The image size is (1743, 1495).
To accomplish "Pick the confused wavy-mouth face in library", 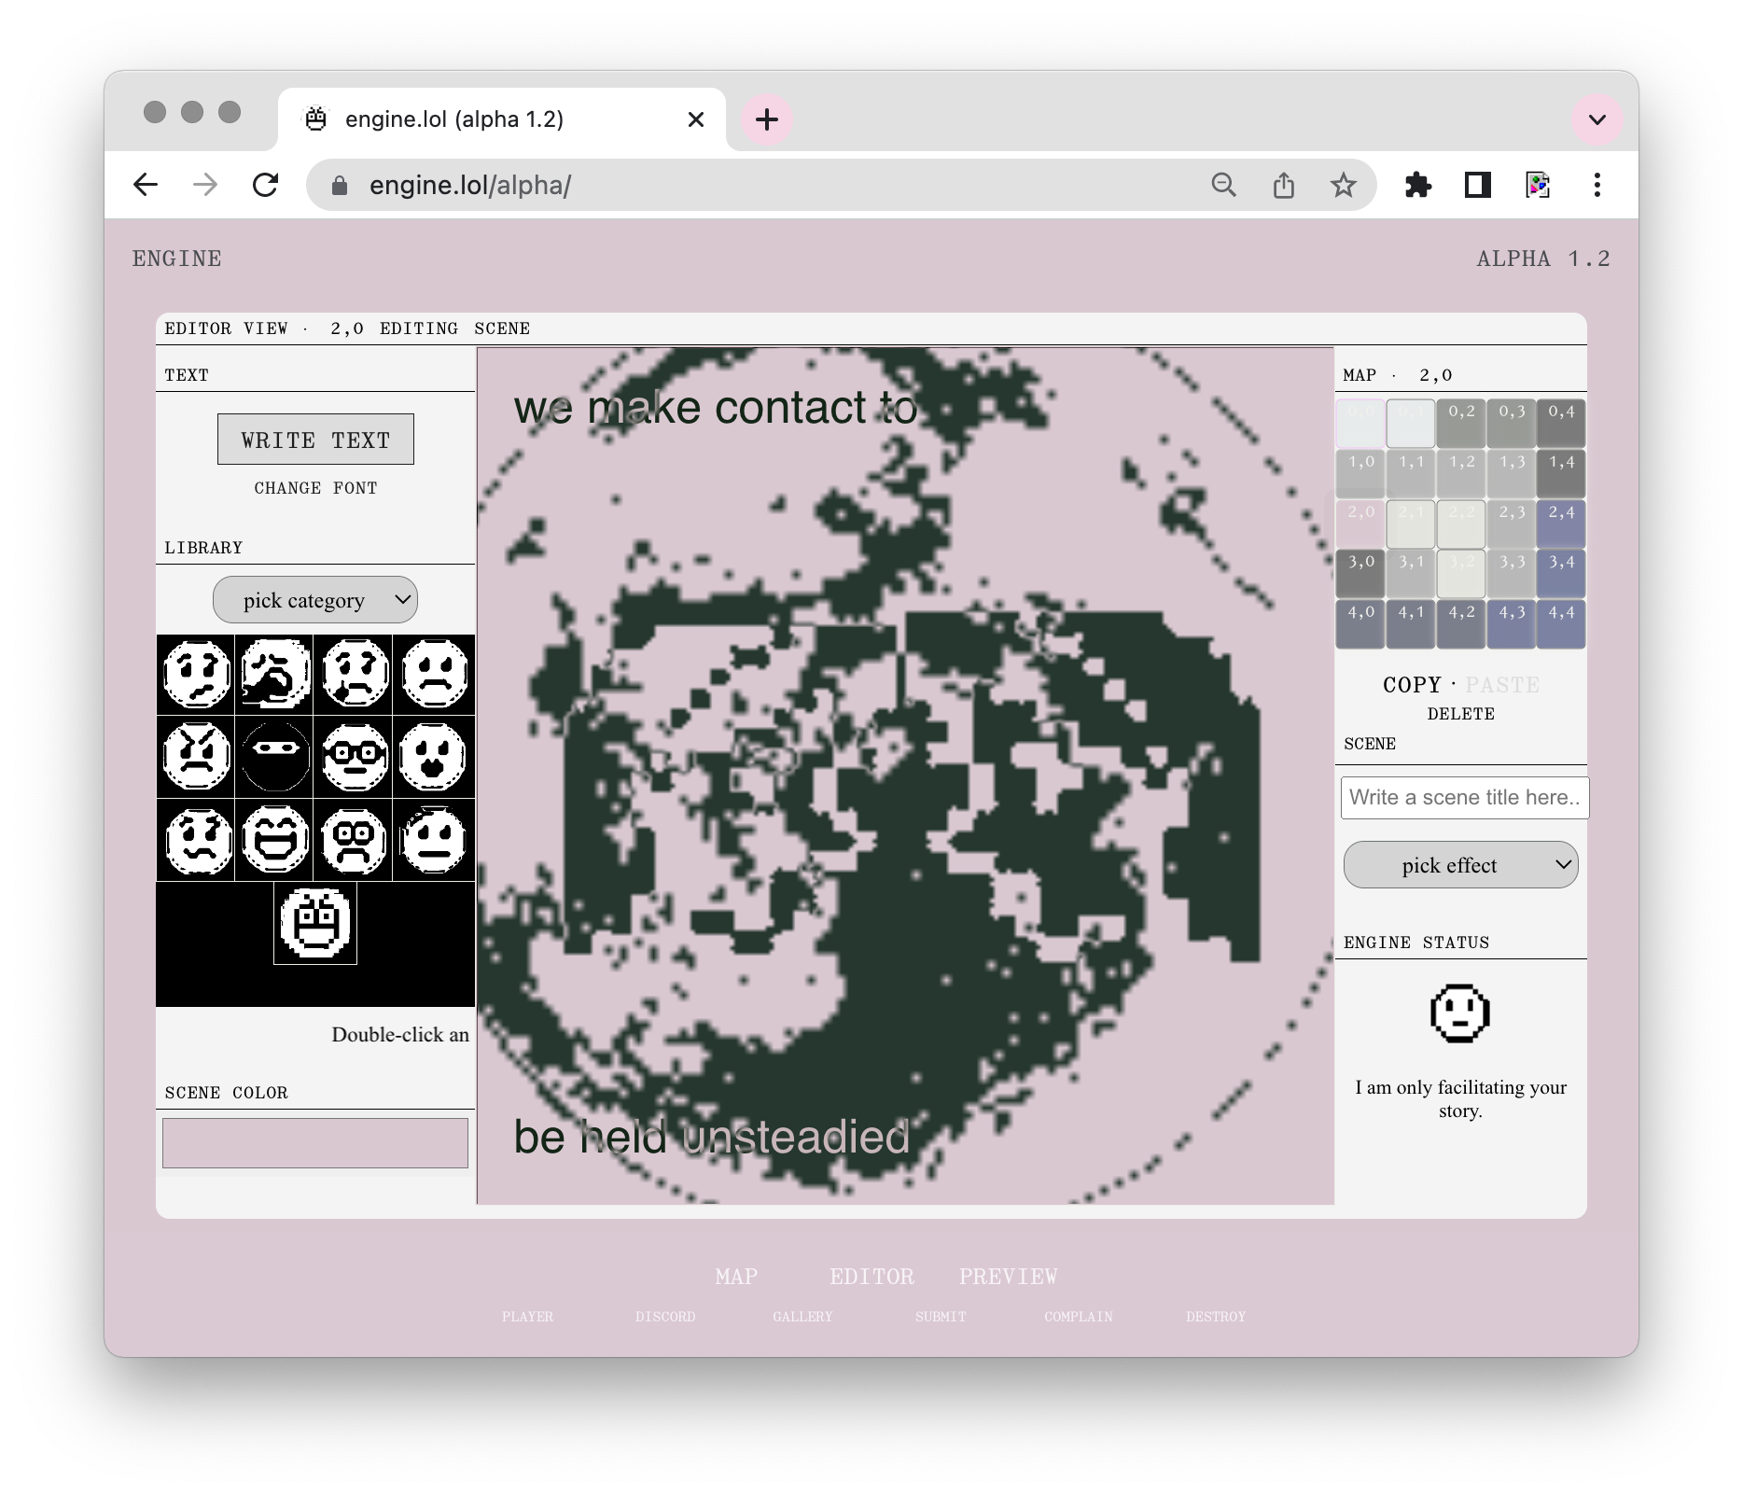I will 197,675.
